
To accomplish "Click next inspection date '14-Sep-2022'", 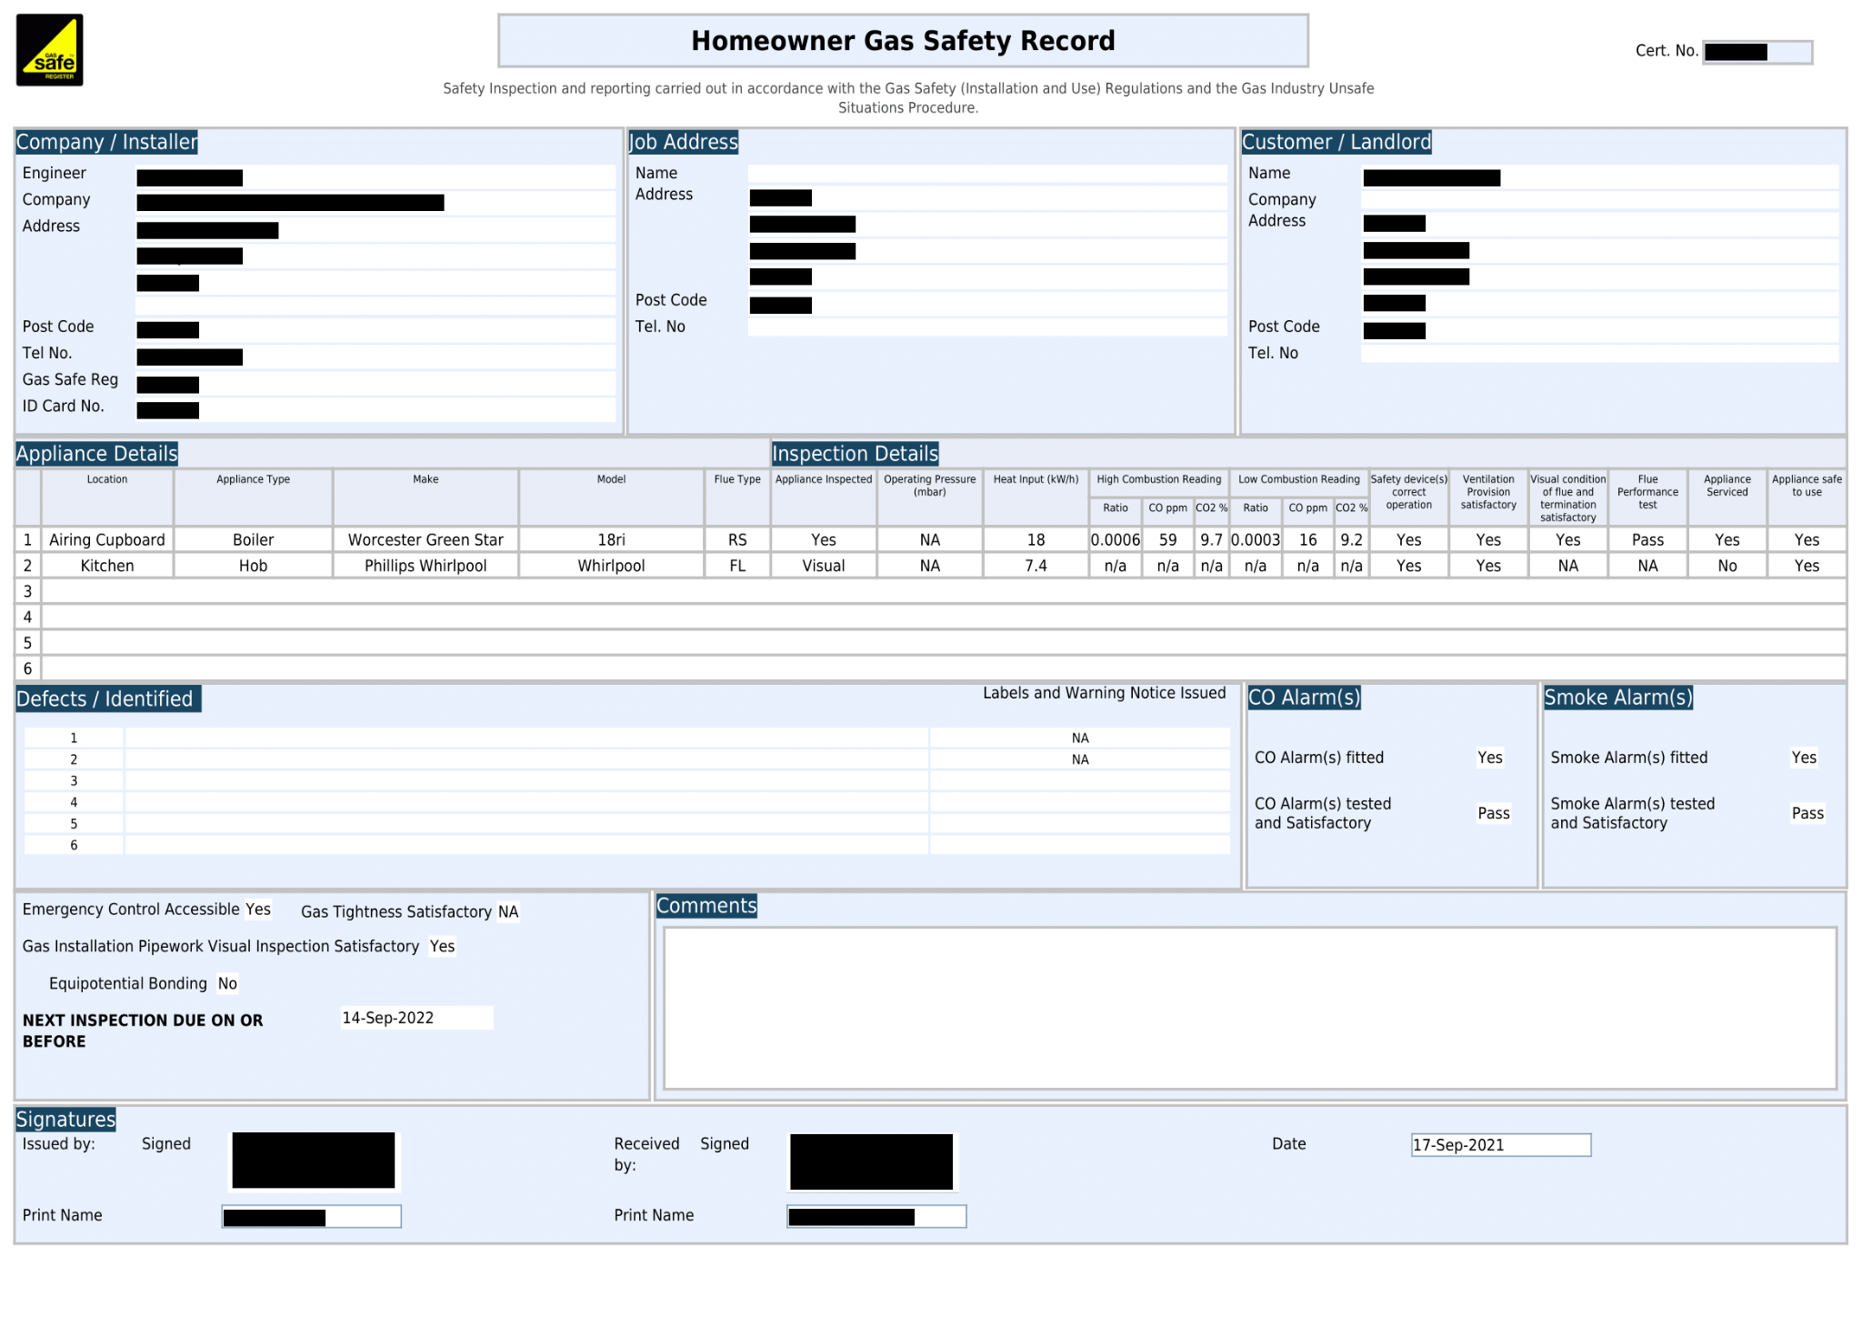I will coord(416,1018).
